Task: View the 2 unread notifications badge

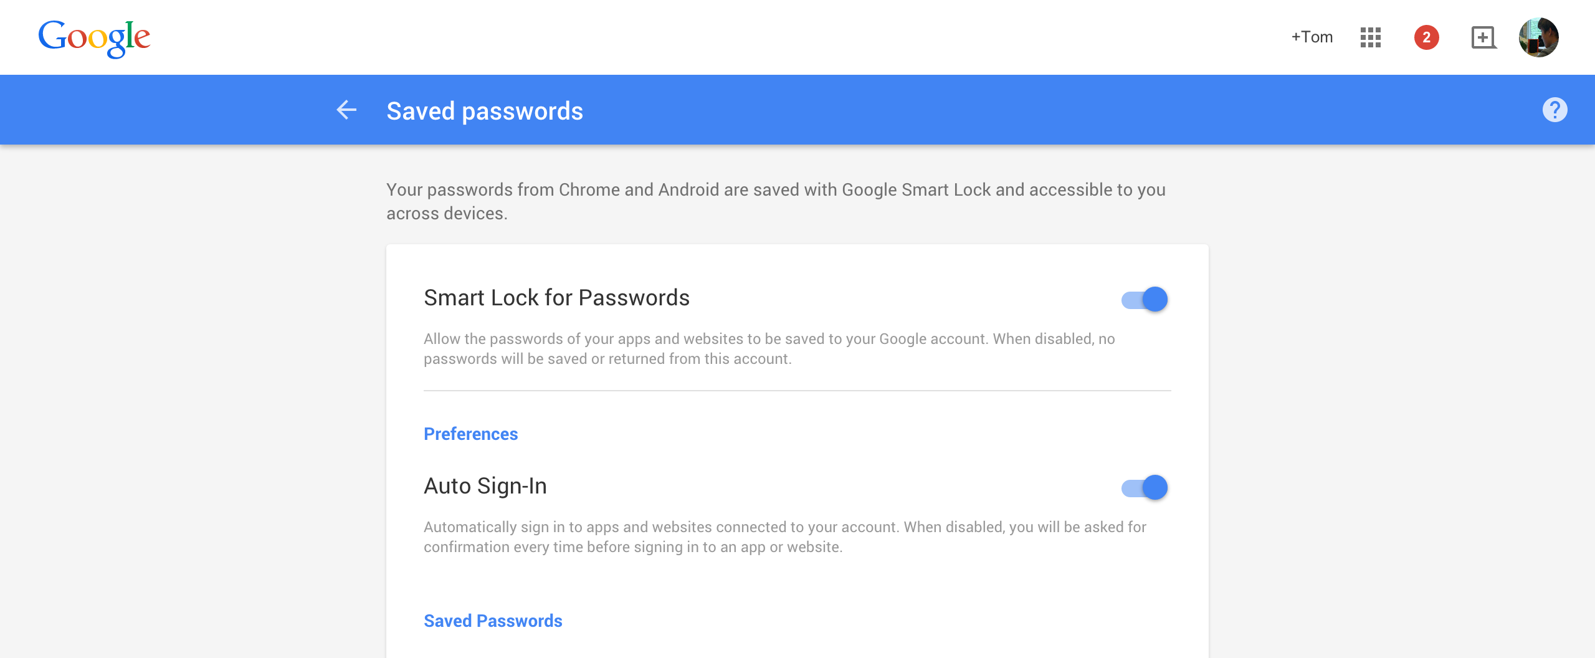Action: pos(1426,37)
